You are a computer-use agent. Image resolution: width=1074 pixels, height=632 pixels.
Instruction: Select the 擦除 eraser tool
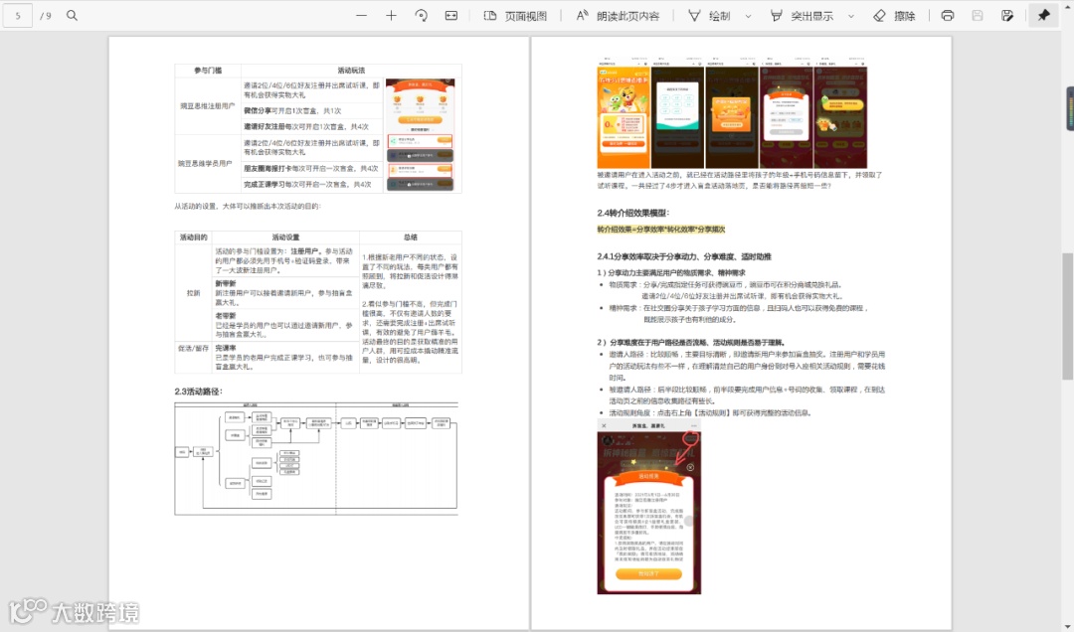tap(895, 15)
